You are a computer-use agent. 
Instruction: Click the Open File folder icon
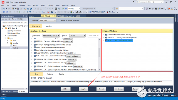click(25, 9)
